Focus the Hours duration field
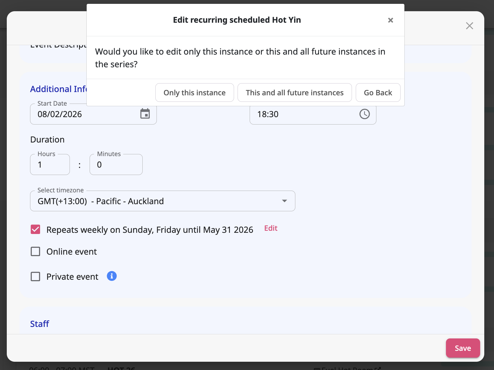494x370 pixels. coord(50,165)
